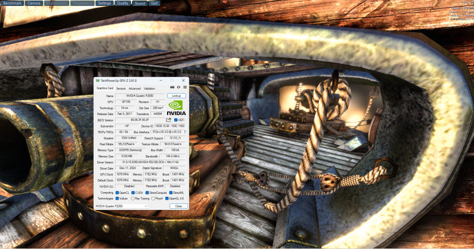Screen dimensions: 474x249
Task: Click the Name field showing NVIDIA Quadro P2000
Action: (140, 95)
